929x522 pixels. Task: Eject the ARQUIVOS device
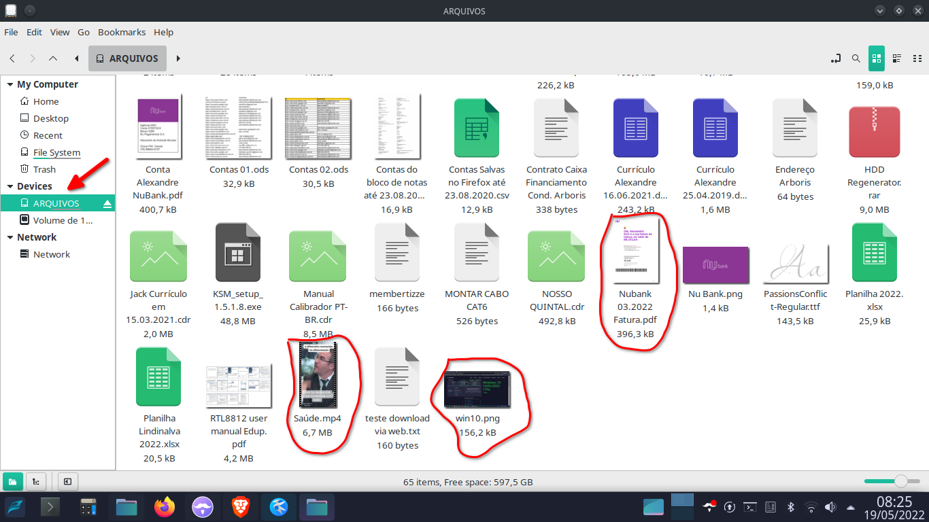pyautogui.click(x=107, y=203)
